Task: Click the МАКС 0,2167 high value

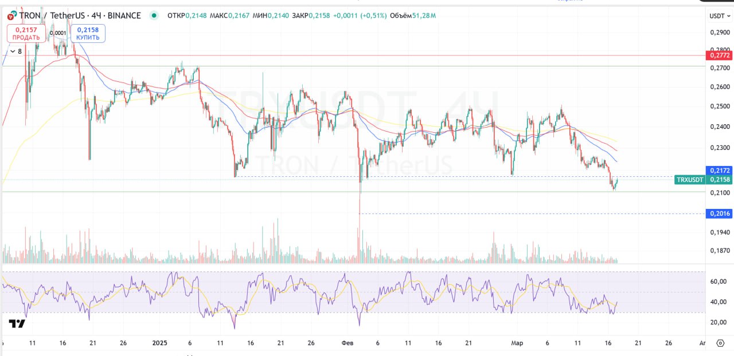Action: pos(229,15)
